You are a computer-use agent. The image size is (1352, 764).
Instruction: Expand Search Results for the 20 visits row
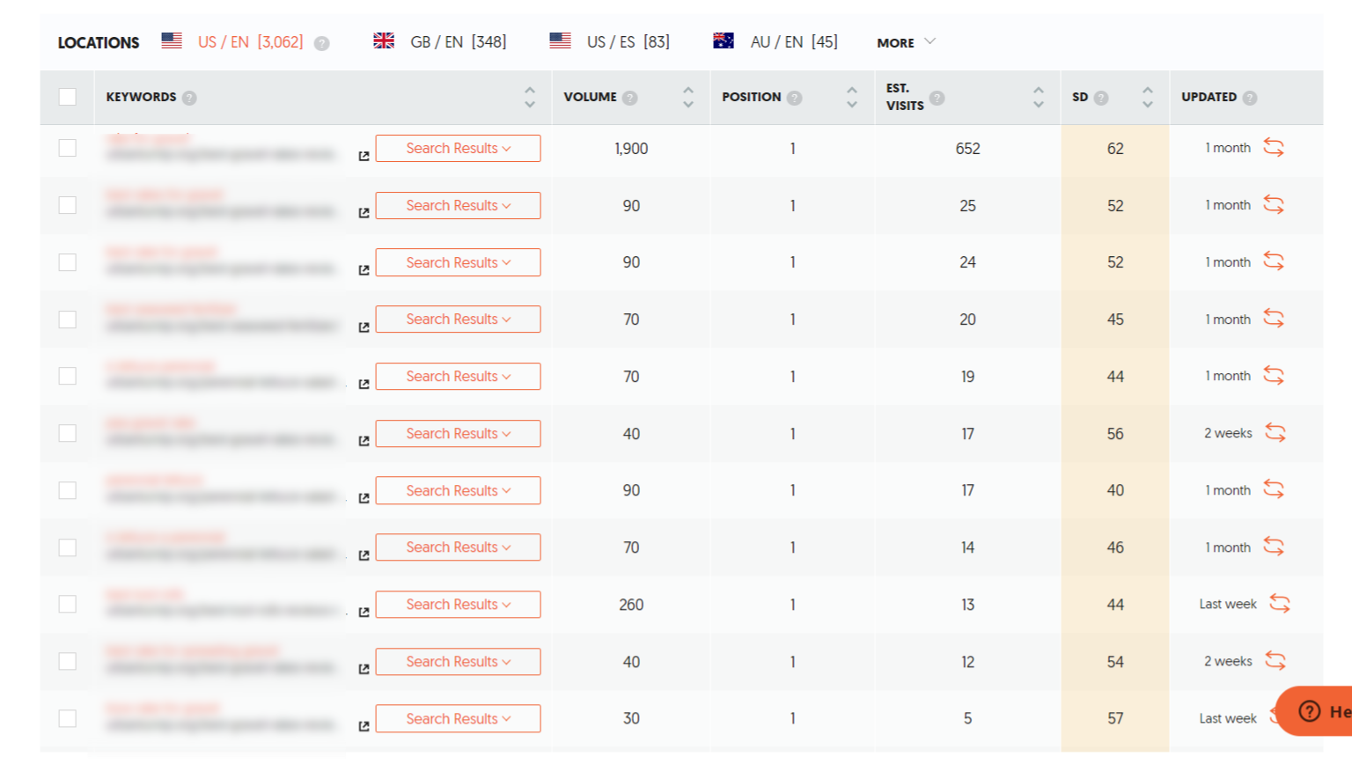click(458, 319)
